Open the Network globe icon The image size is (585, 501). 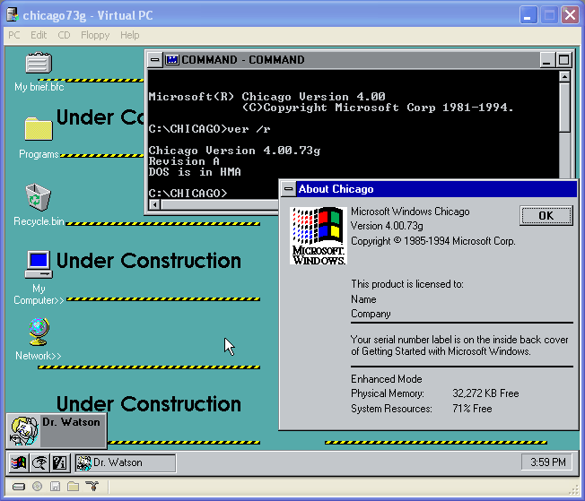[x=39, y=332]
